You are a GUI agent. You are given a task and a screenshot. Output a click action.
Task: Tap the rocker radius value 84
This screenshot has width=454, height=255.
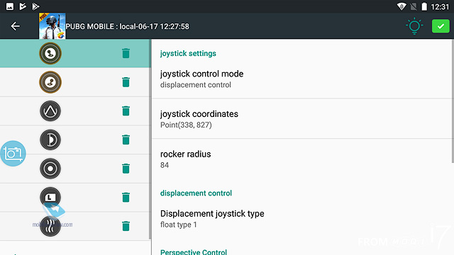tap(165, 165)
